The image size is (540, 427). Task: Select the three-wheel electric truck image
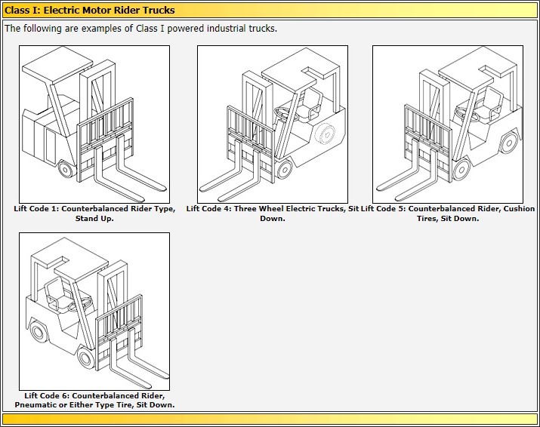coord(272,124)
